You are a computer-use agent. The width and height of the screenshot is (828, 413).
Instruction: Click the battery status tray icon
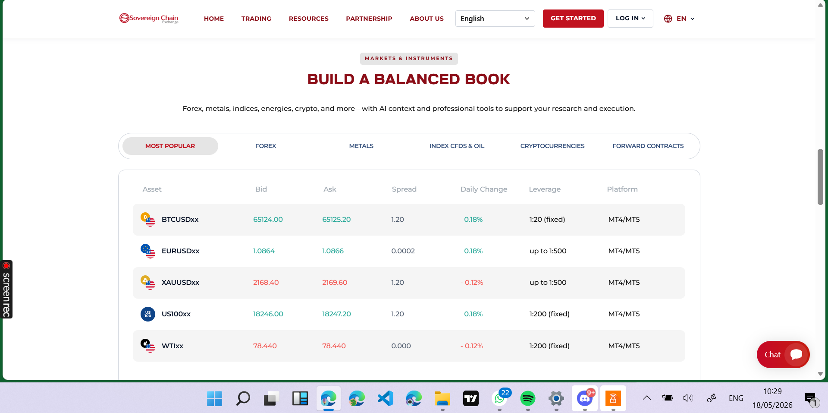667,398
